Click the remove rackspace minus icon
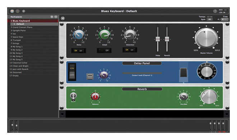Viewport: 237px width, 140px height. pyautogui.click(x=56, y=17)
